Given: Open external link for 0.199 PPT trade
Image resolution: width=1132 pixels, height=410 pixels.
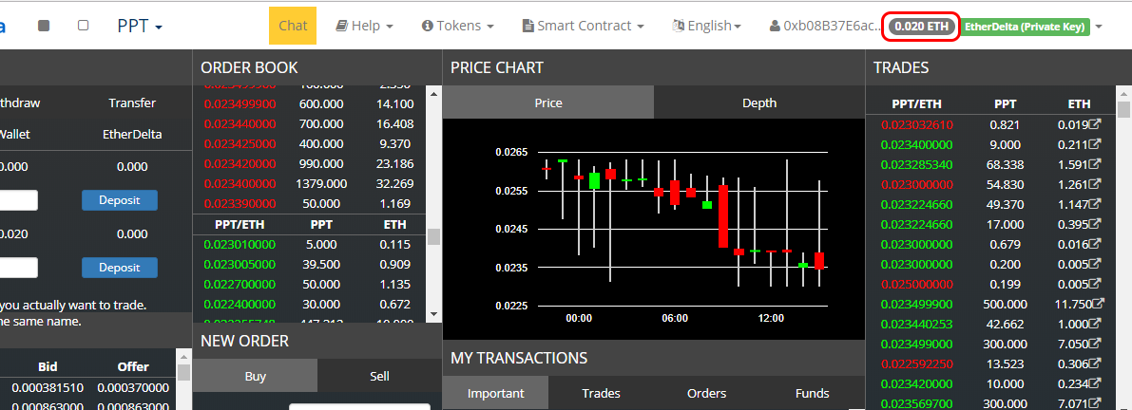Looking at the screenshot, I should (x=1095, y=283).
